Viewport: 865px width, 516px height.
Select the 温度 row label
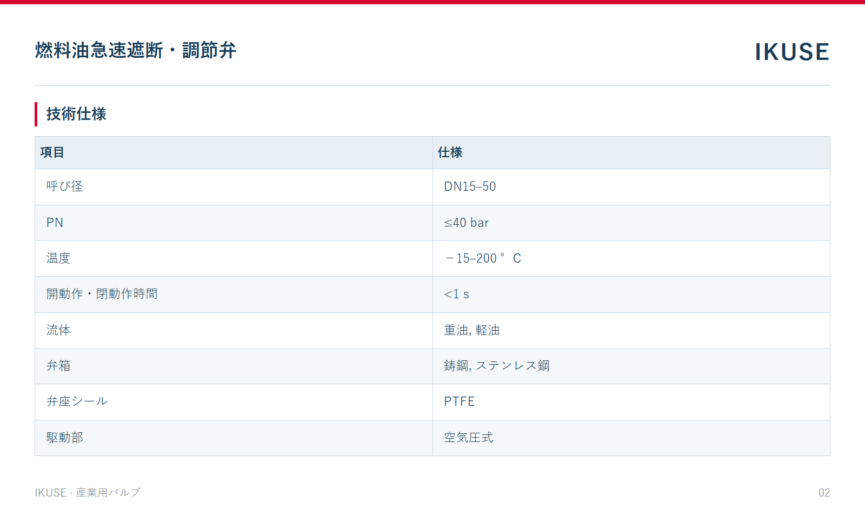coord(58,258)
